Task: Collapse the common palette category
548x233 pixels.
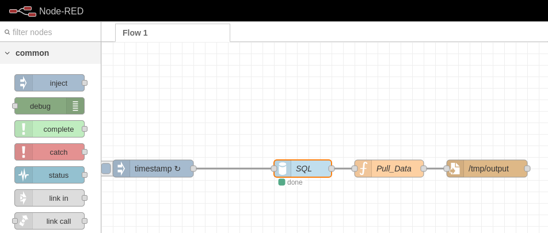Action: click(7, 53)
